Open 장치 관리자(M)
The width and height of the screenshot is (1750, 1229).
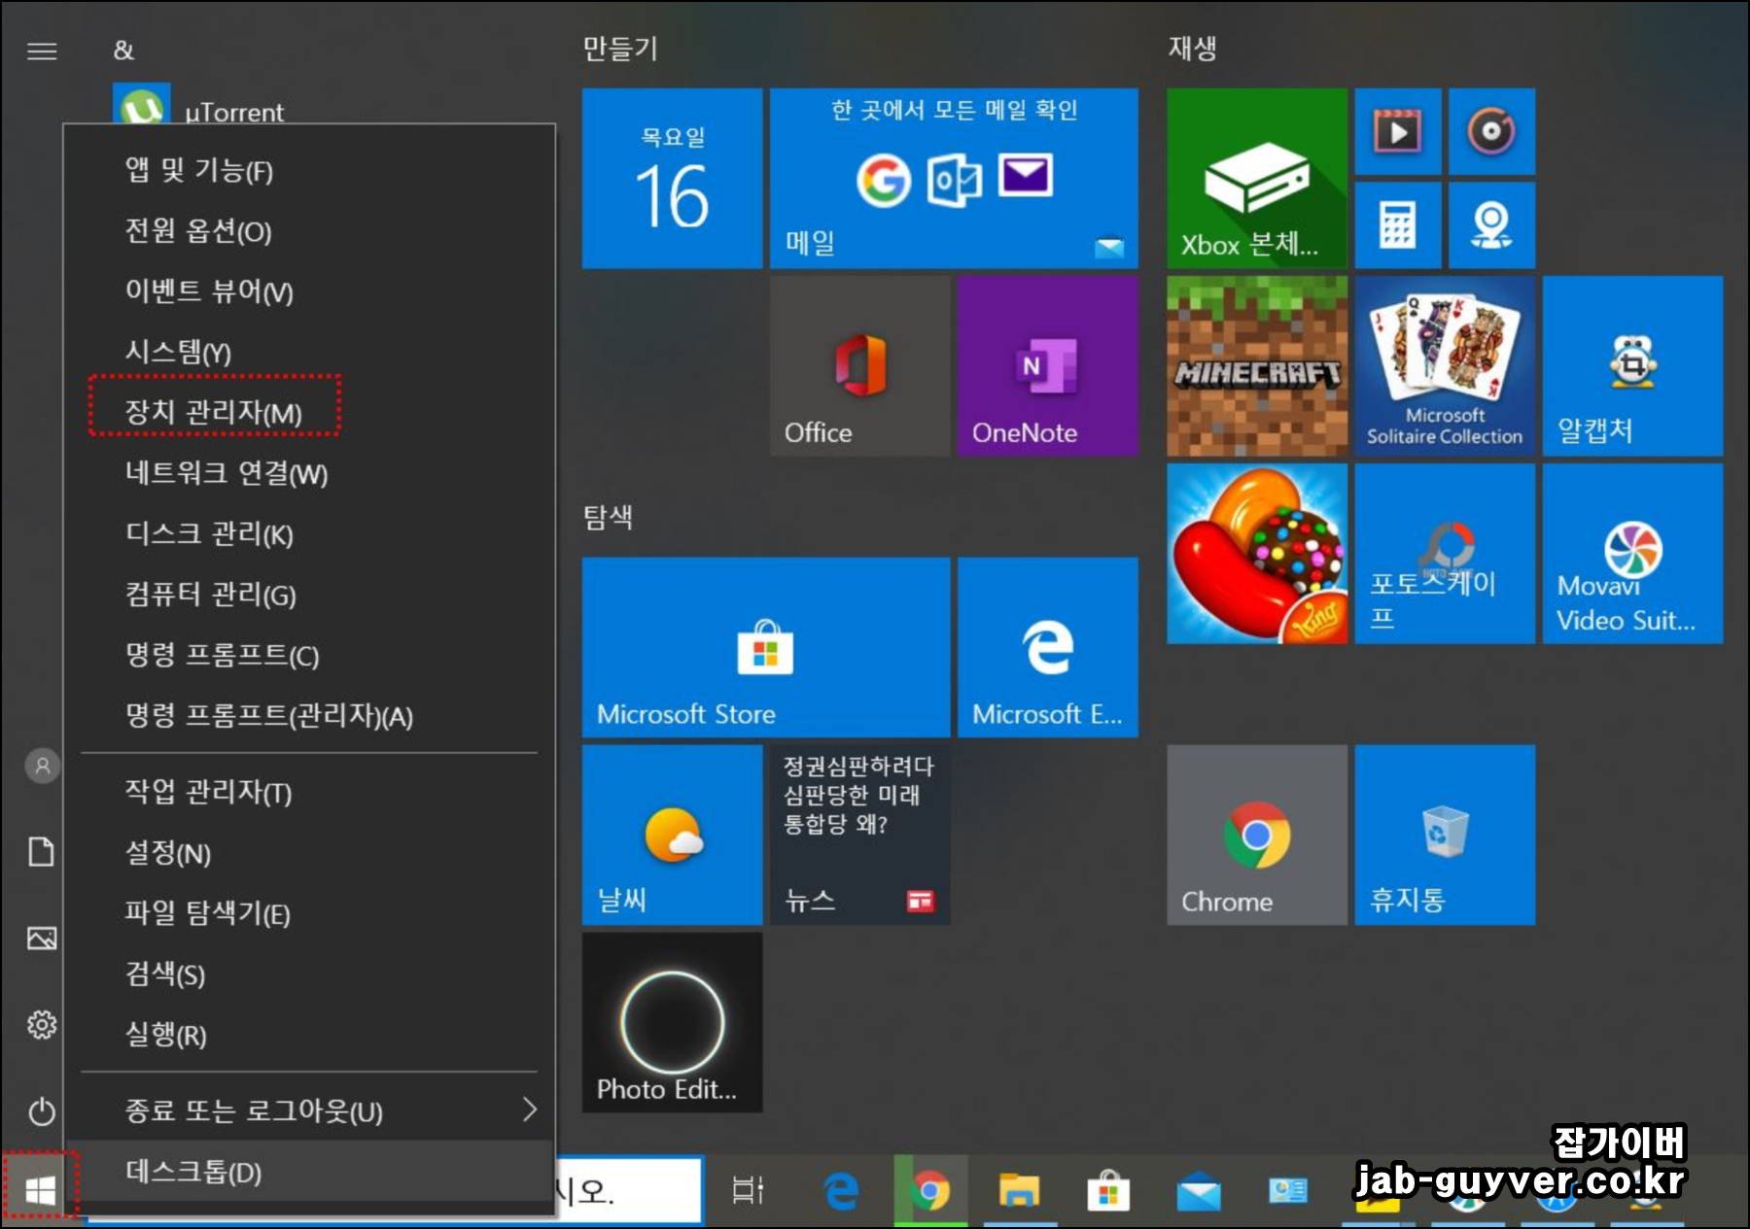point(309,413)
